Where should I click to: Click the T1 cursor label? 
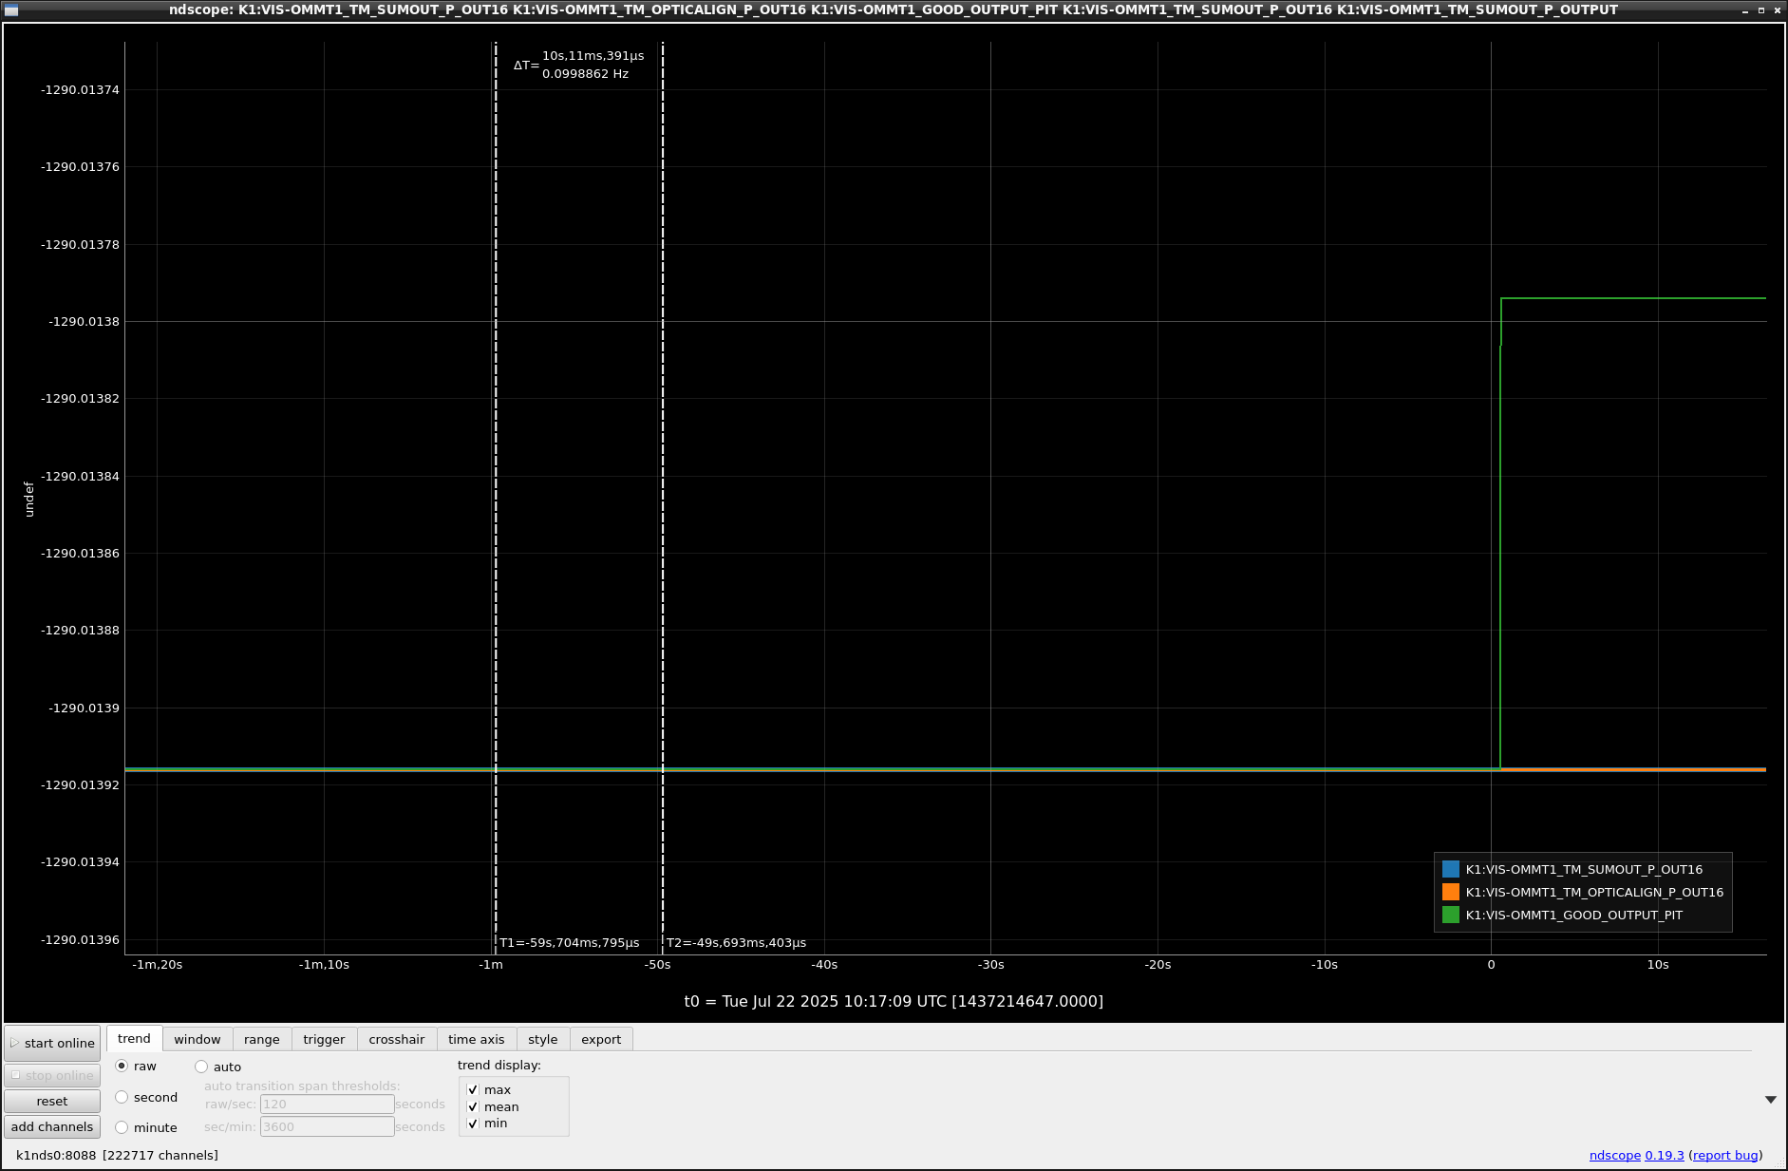569,943
